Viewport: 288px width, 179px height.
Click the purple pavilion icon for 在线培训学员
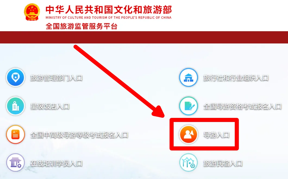pyautogui.click(x=15, y=163)
